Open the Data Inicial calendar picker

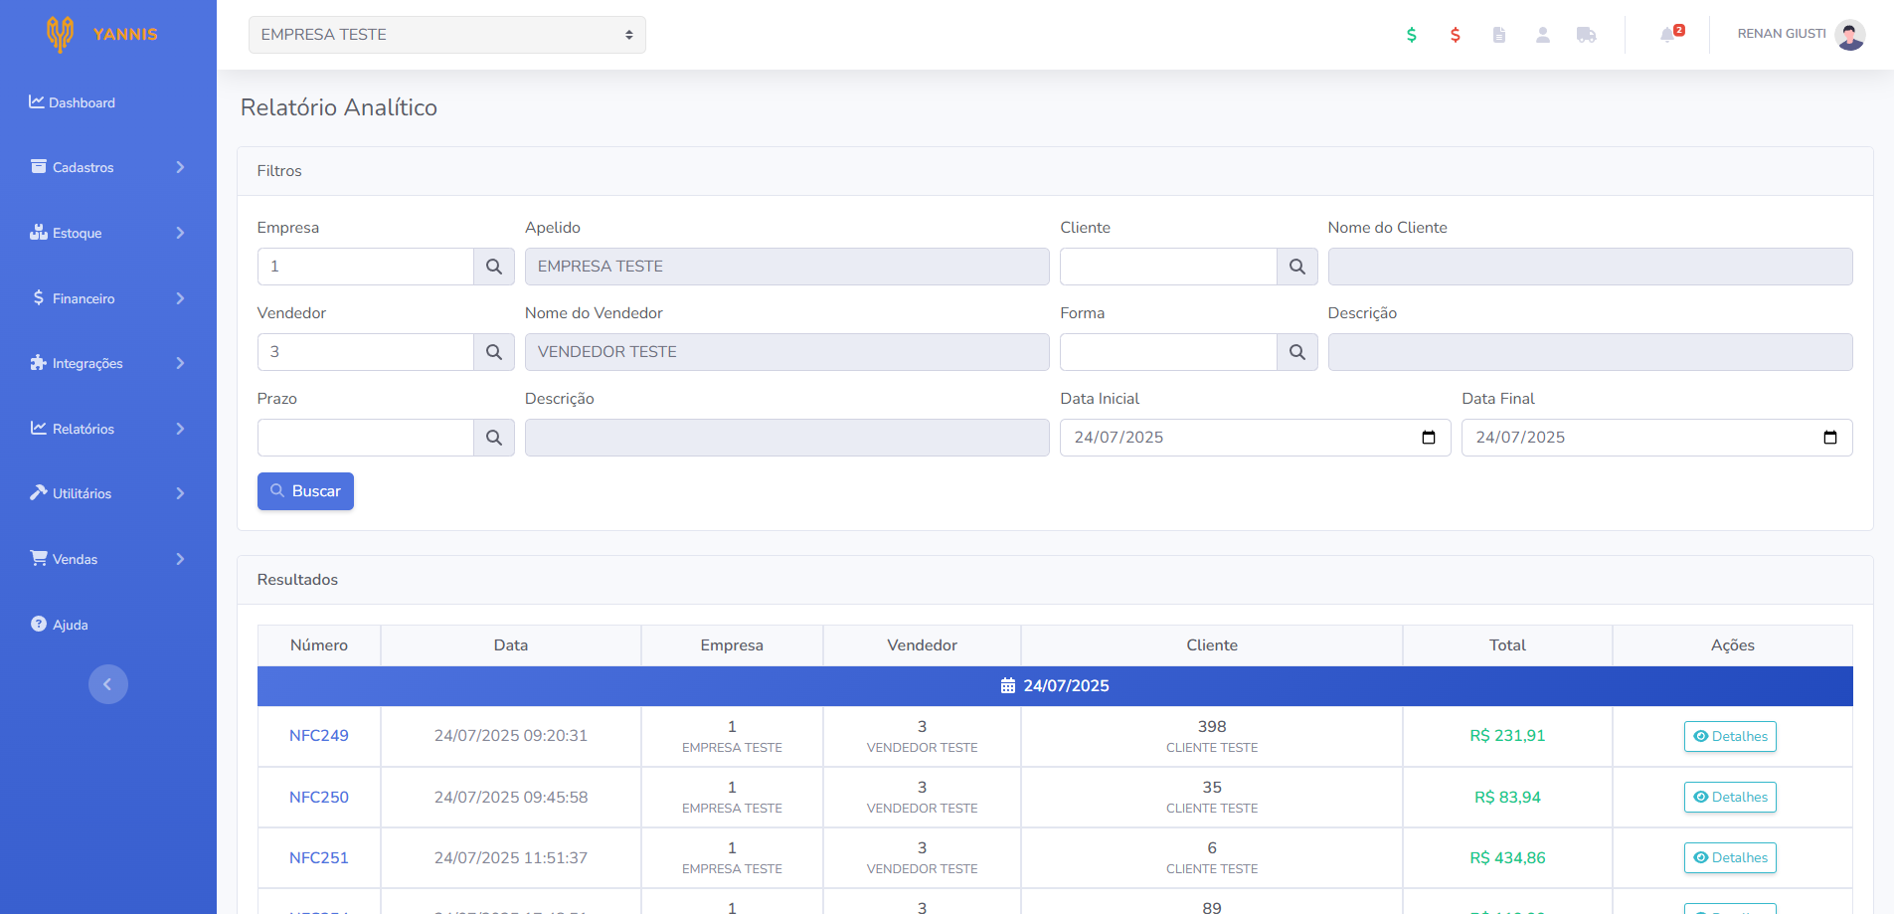[x=1429, y=438]
